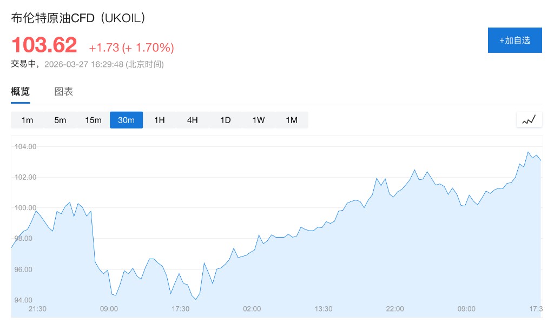Image resolution: width=554 pixels, height=324 pixels.
Task: Click the chart peak near 104.00
Action: [529, 152]
